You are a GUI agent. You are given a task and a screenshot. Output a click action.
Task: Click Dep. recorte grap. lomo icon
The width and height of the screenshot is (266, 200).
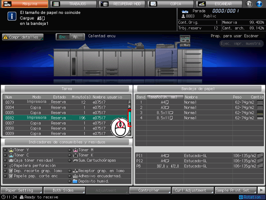pyautogui.click(x=11, y=171)
